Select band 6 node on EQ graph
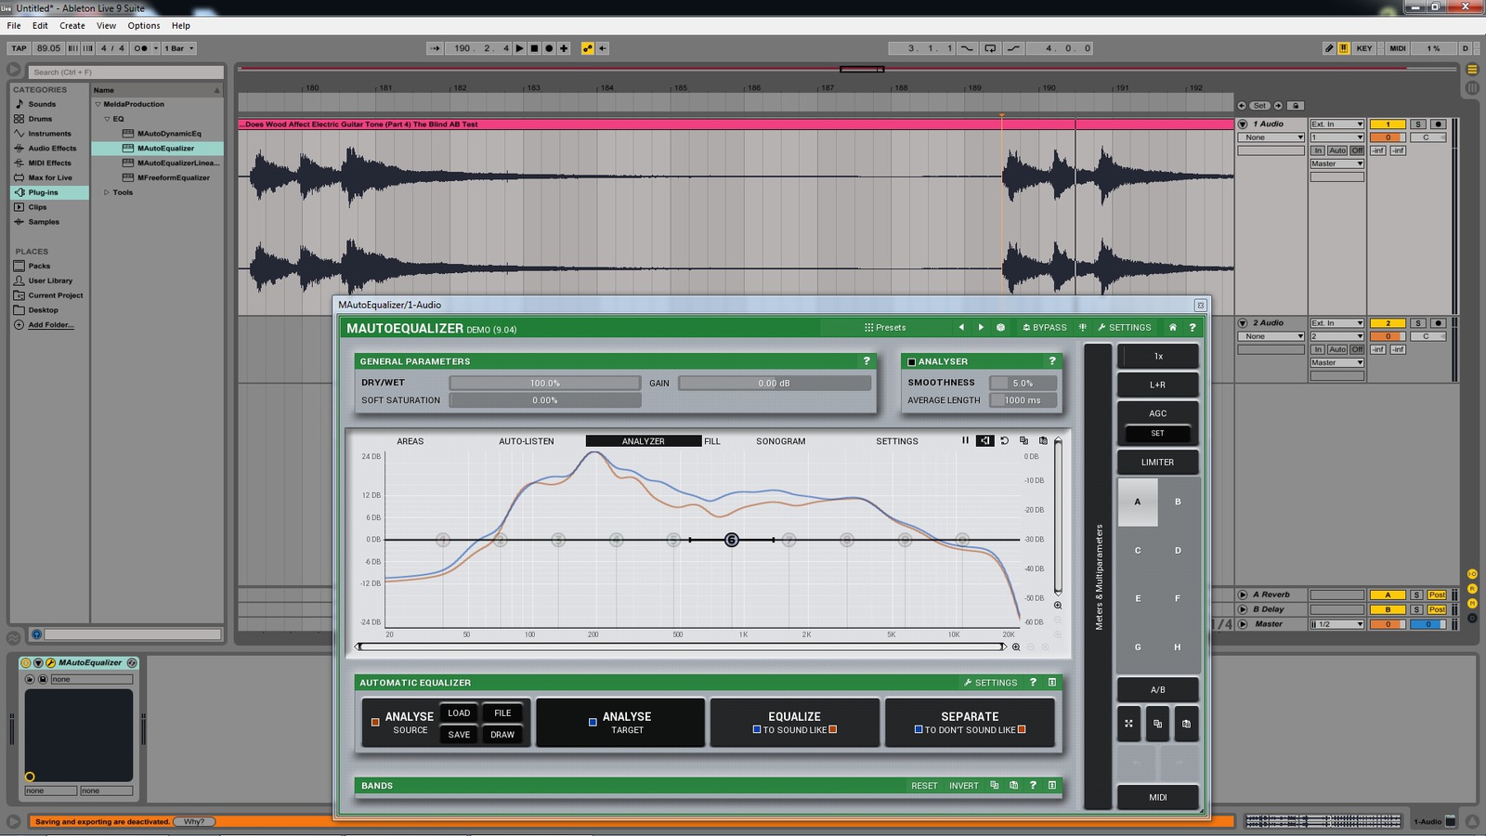Image resolution: width=1486 pixels, height=836 pixels. (732, 540)
